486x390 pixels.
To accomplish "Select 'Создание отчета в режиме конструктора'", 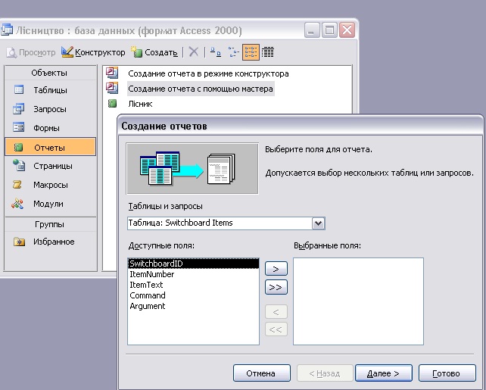I will [208, 73].
